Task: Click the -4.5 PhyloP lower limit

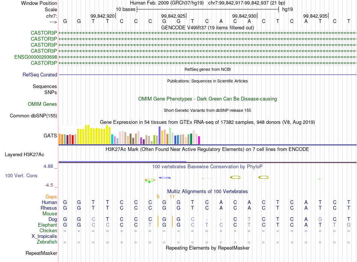Action: 49,185
